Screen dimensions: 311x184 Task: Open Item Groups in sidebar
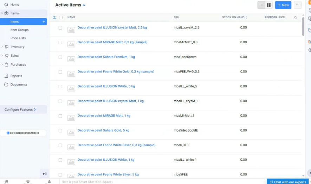[x=19, y=30]
